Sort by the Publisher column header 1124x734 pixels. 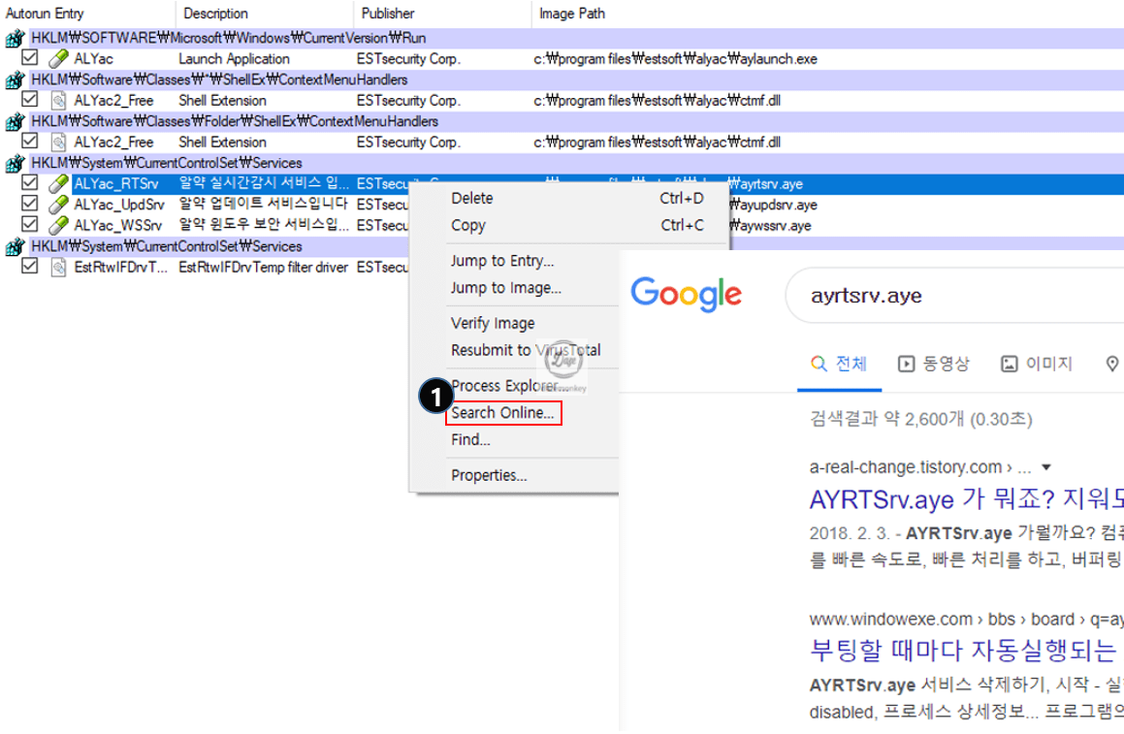pos(388,13)
